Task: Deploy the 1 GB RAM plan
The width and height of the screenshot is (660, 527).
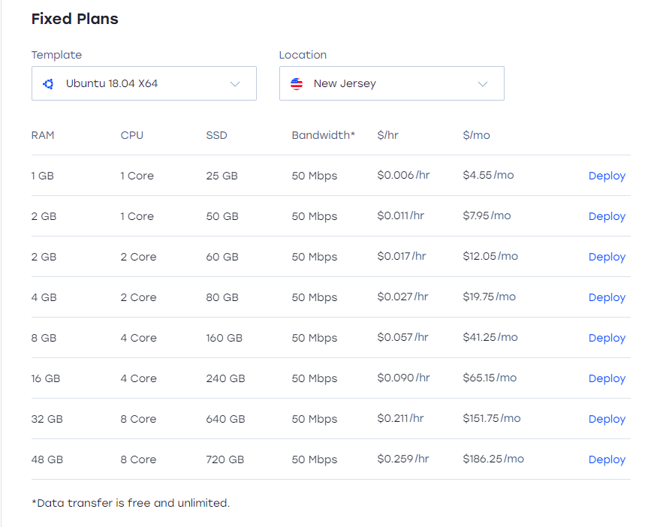Action: (607, 176)
